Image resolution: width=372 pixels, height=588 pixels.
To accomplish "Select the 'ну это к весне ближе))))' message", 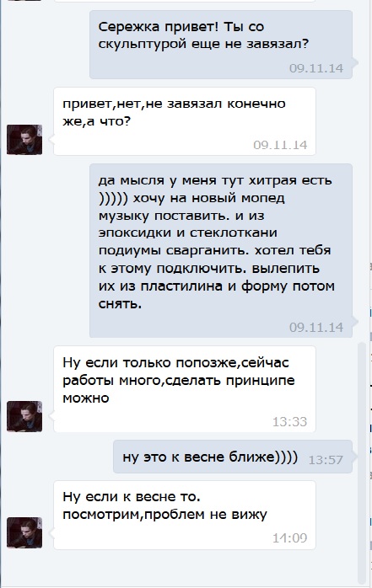I will 233,457.
